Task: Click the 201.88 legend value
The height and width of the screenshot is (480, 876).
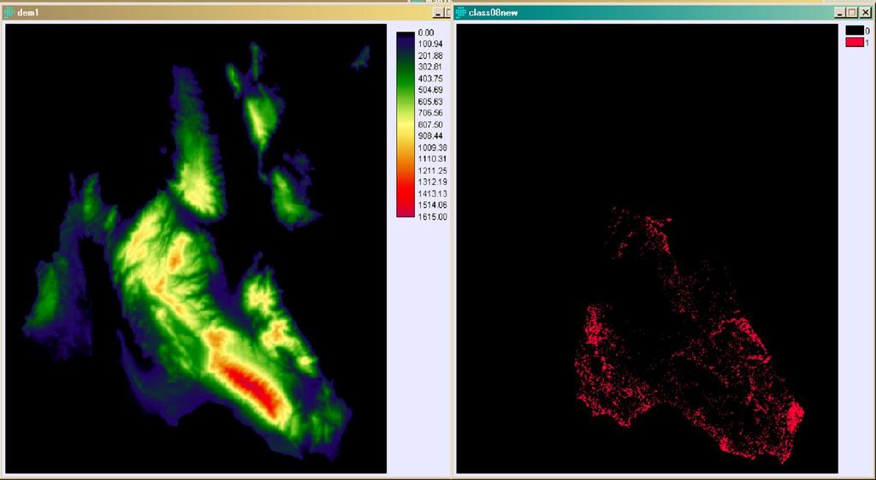Action: 430,56
